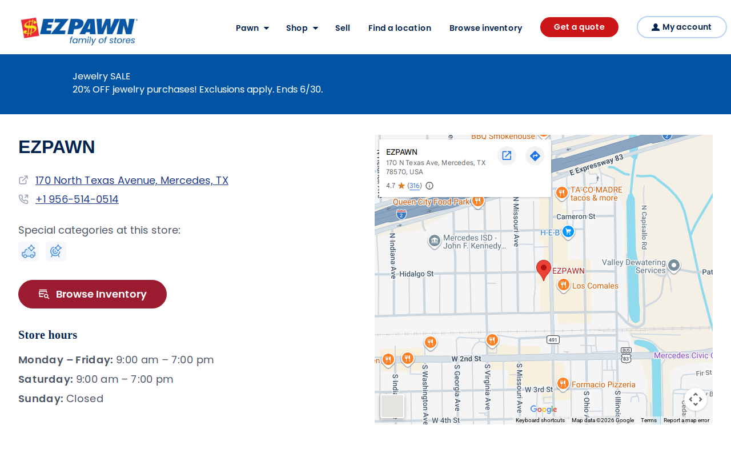
Task: Expand the Shop dropdown menu
Action: [302, 28]
